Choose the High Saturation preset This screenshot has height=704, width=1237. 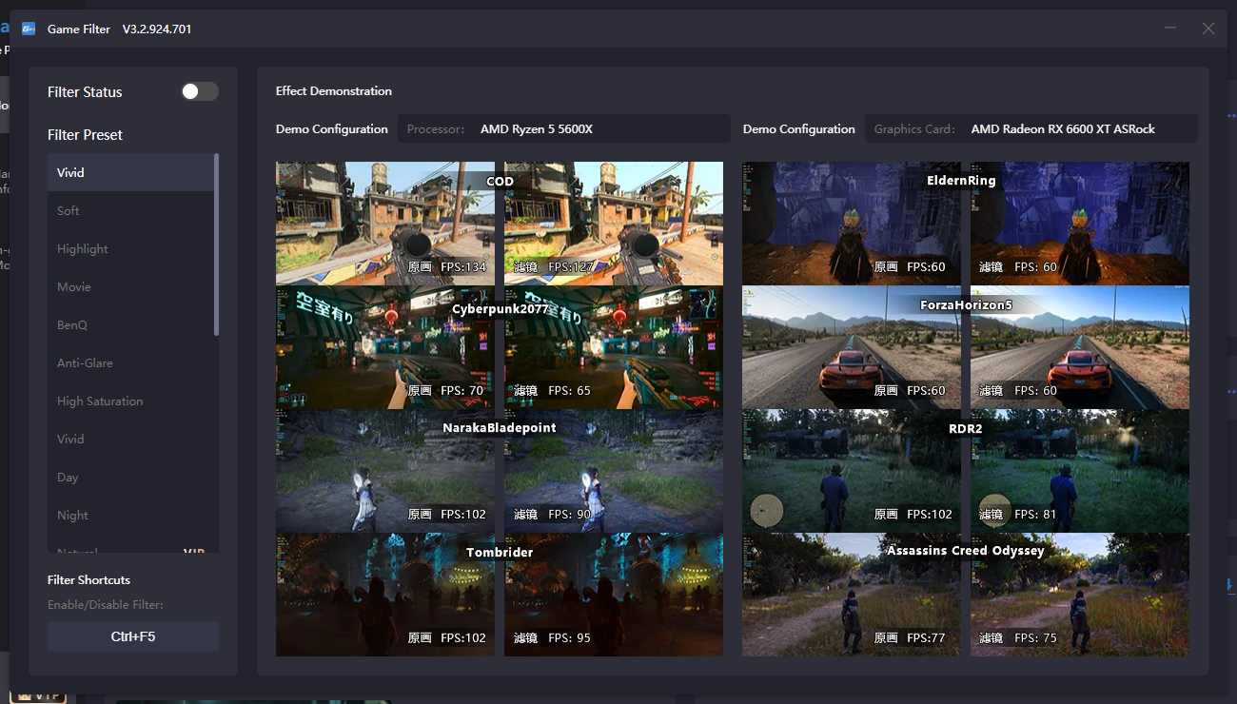coord(131,401)
